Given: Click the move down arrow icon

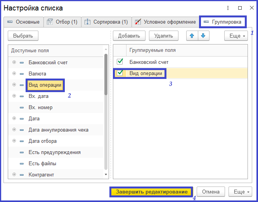Looking at the screenshot, I should click(x=203, y=36).
